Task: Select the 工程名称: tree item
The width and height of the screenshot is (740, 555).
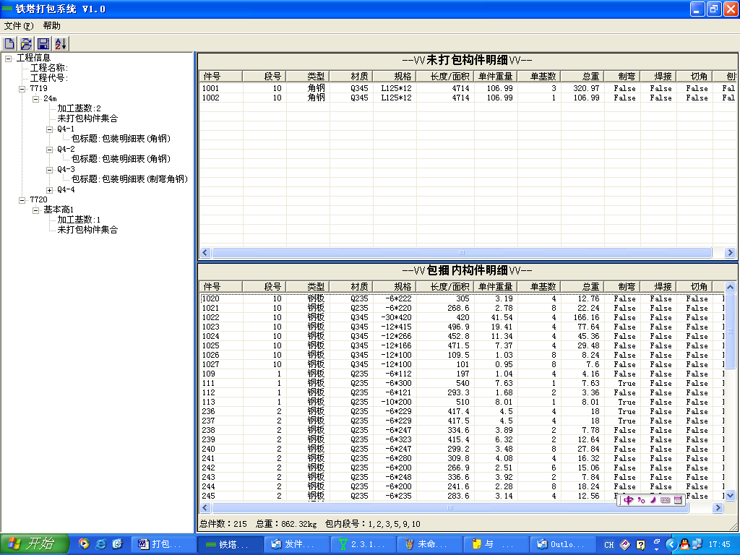Action: [x=49, y=68]
